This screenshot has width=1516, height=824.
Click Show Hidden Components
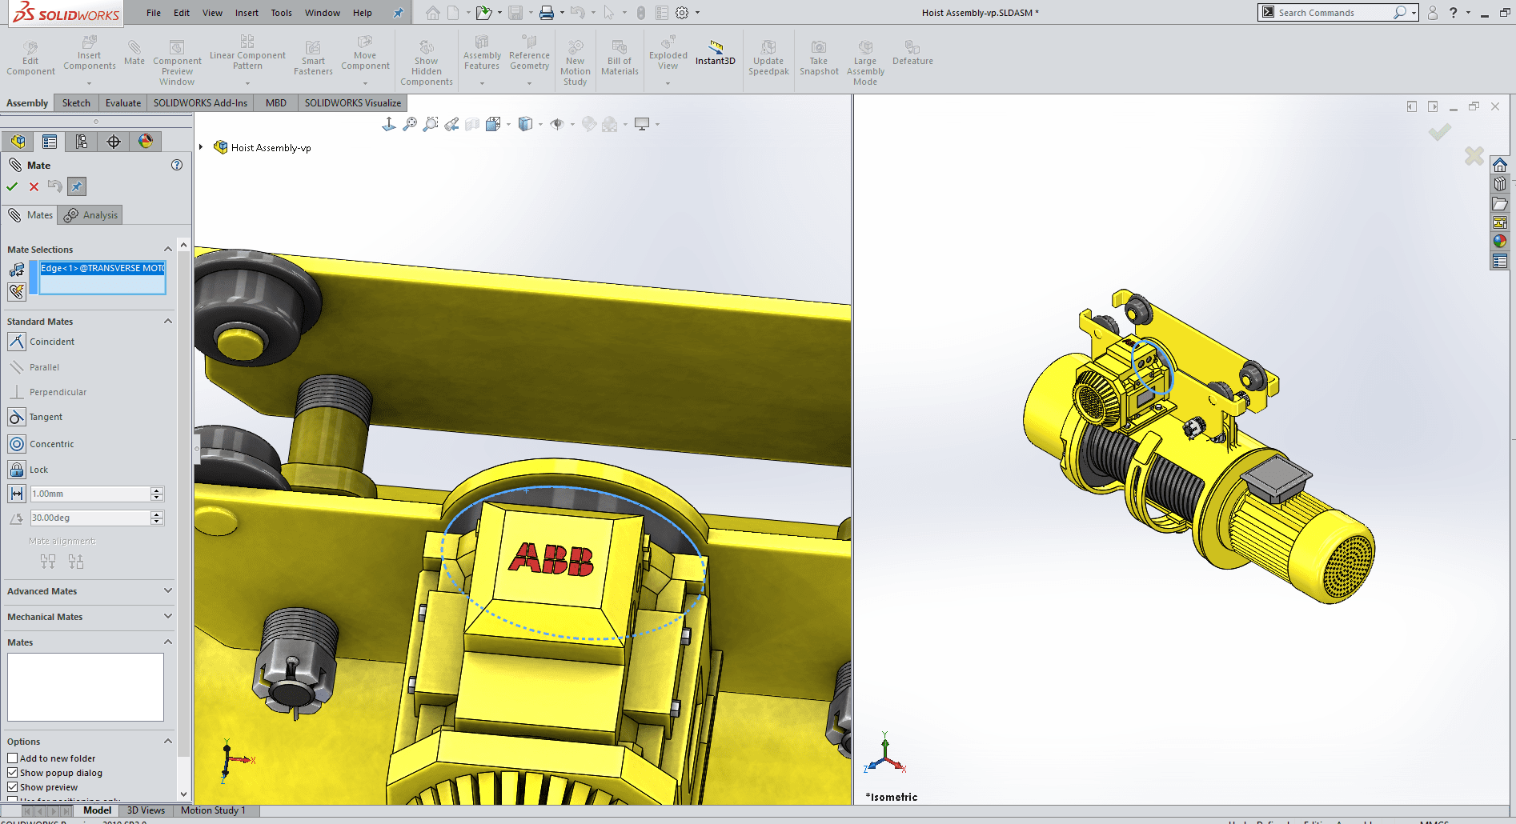point(427,63)
